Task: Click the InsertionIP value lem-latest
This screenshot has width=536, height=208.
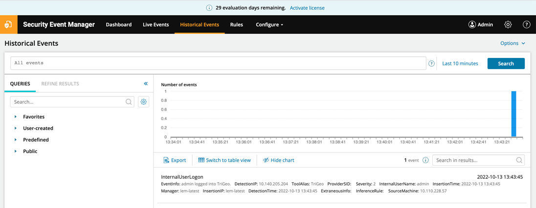Action: (x=235, y=190)
